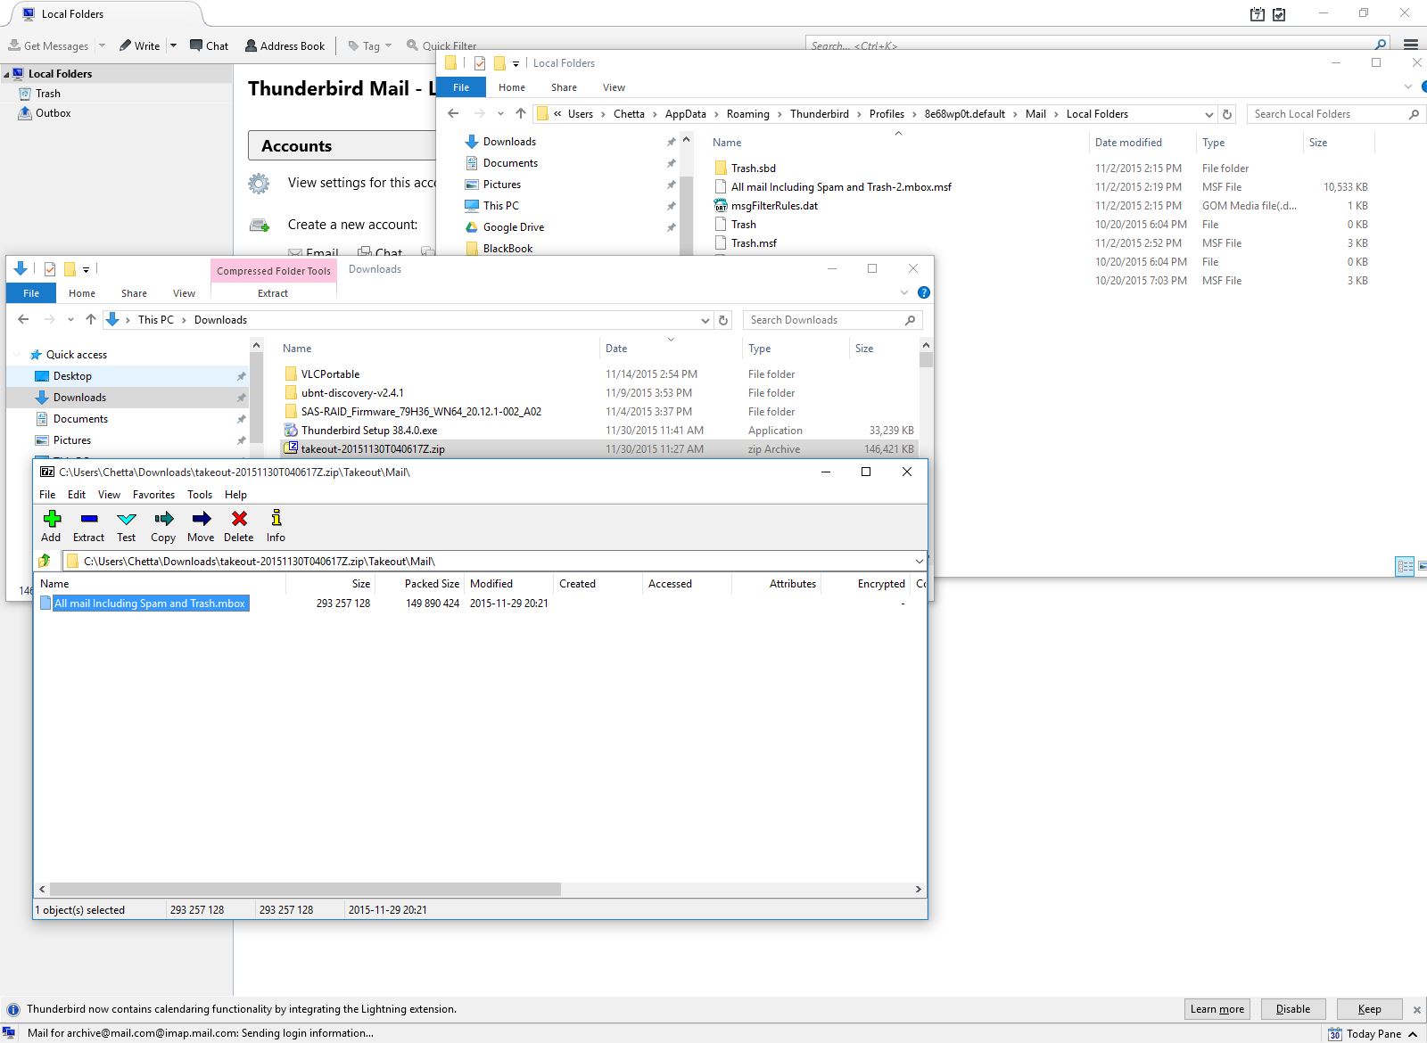This screenshot has width=1427, height=1043.
Task: Open 7-Zip Favorites menu
Action: click(x=153, y=495)
